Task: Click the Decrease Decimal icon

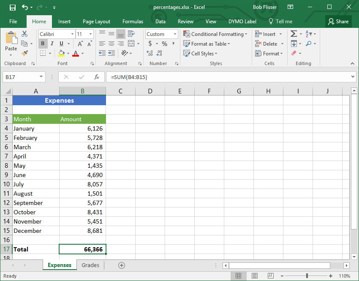Action: point(159,53)
